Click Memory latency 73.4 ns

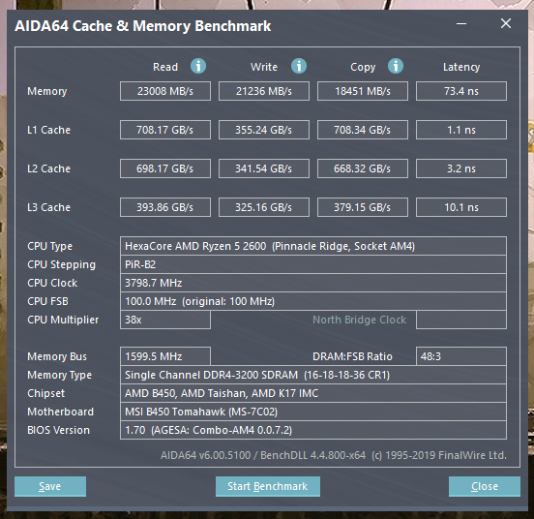461,91
